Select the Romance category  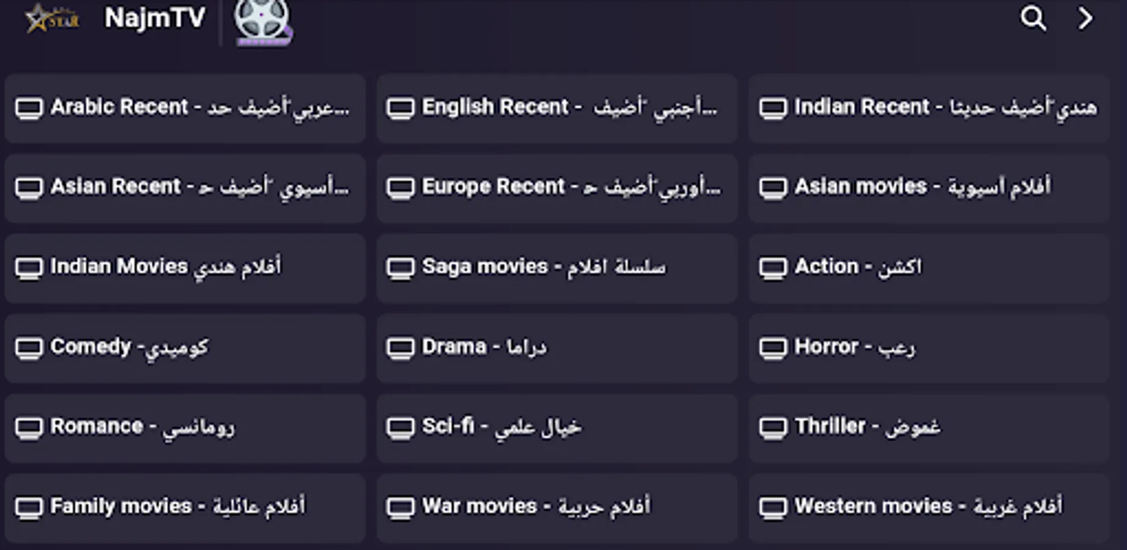pos(185,427)
